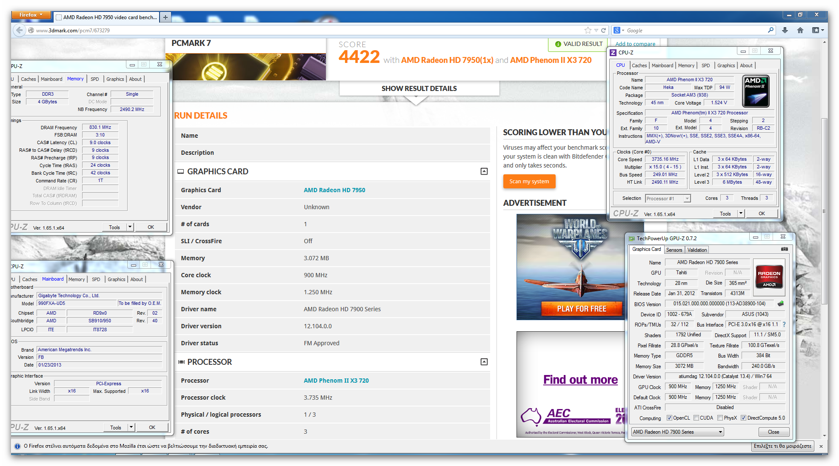The image size is (839, 466).
Task: Click the GPU-Z screenshot camera icon
Action: pyautogui.click(x=785, y=249)
